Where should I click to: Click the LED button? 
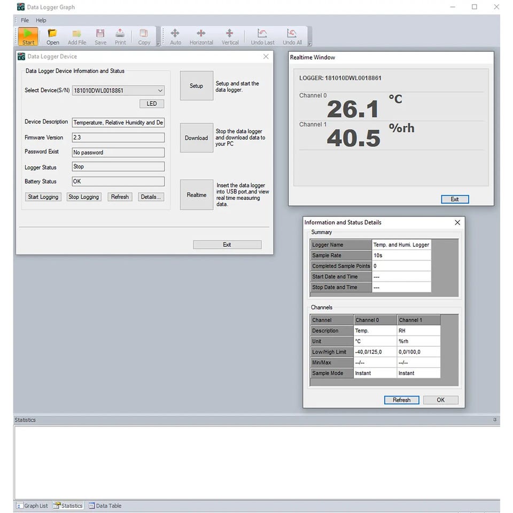(151, 104)
